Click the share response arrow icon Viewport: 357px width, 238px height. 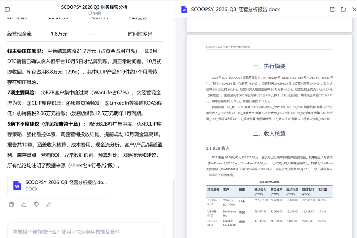click(49, 205)
